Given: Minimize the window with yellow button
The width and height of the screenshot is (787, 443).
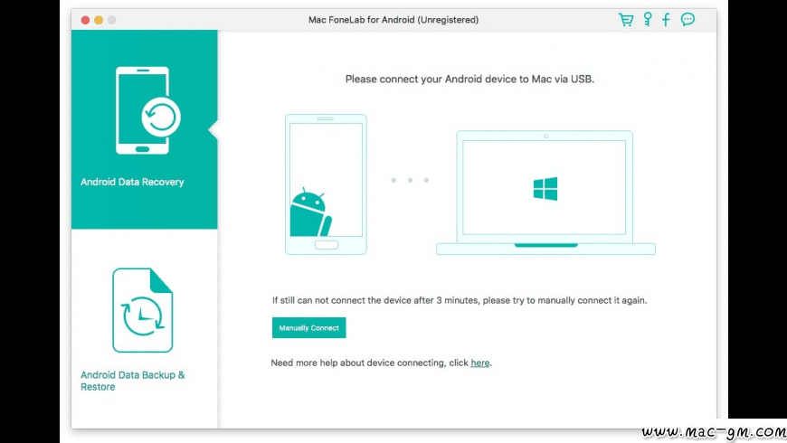Looking at the screenshot, I should click(x=99, y=20).
